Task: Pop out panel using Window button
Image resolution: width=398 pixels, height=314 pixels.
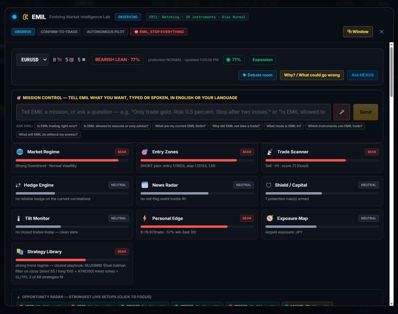Action: (x=358, y=32)
